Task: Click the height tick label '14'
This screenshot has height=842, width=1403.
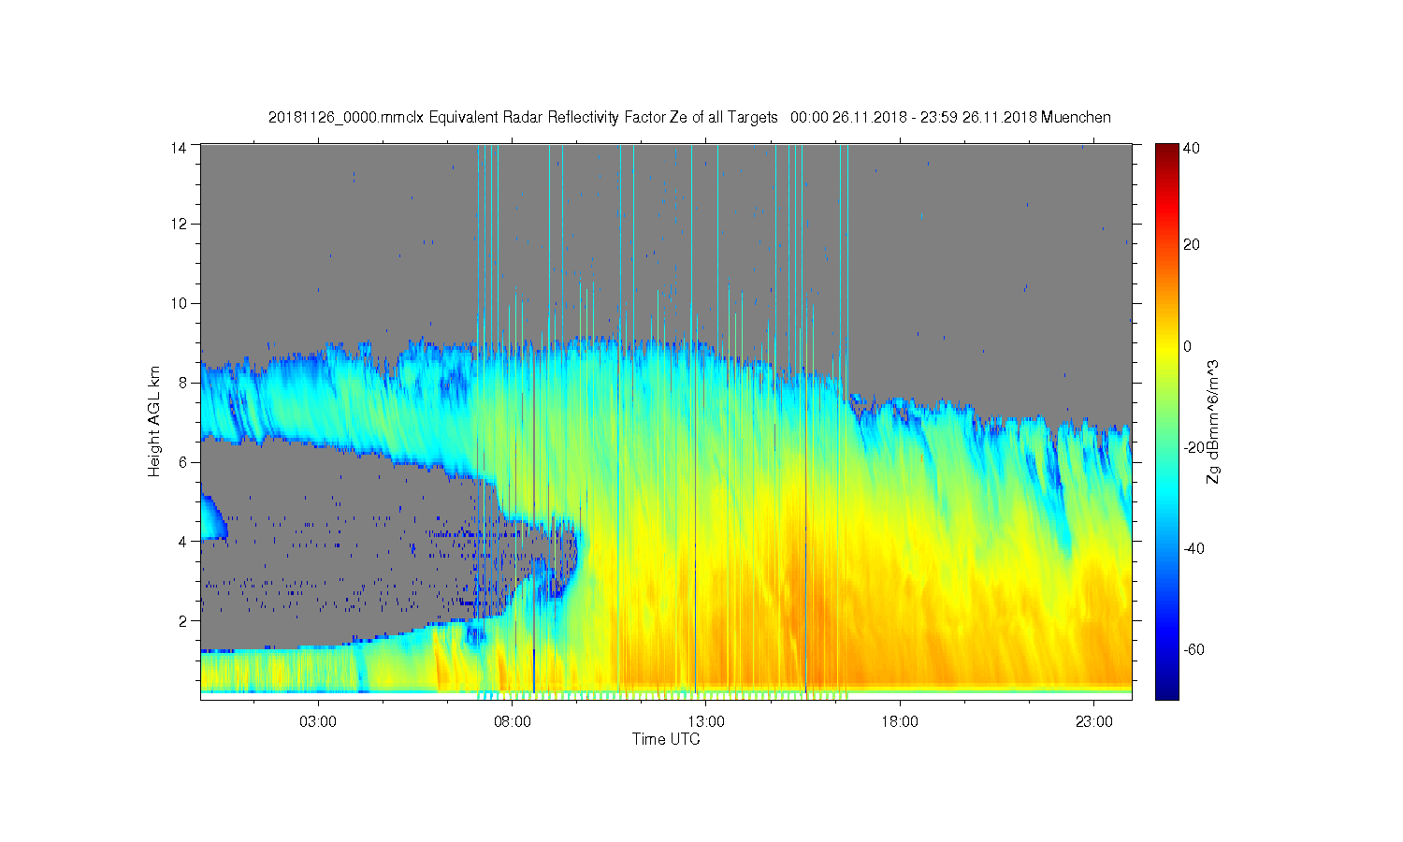Action: point(180,146)
